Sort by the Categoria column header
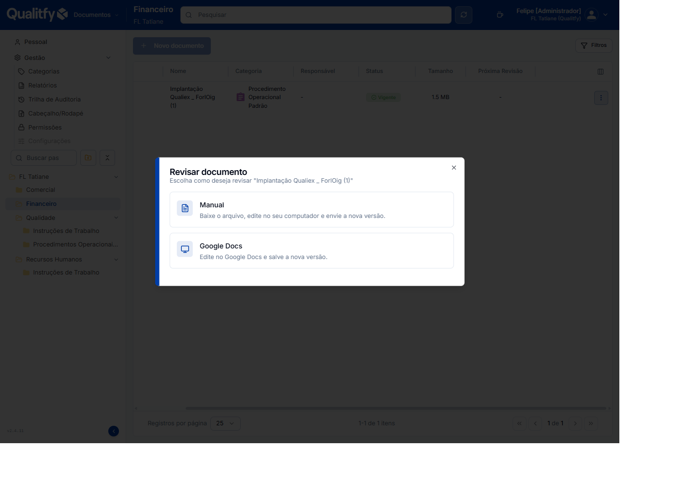 coord(249,71)
